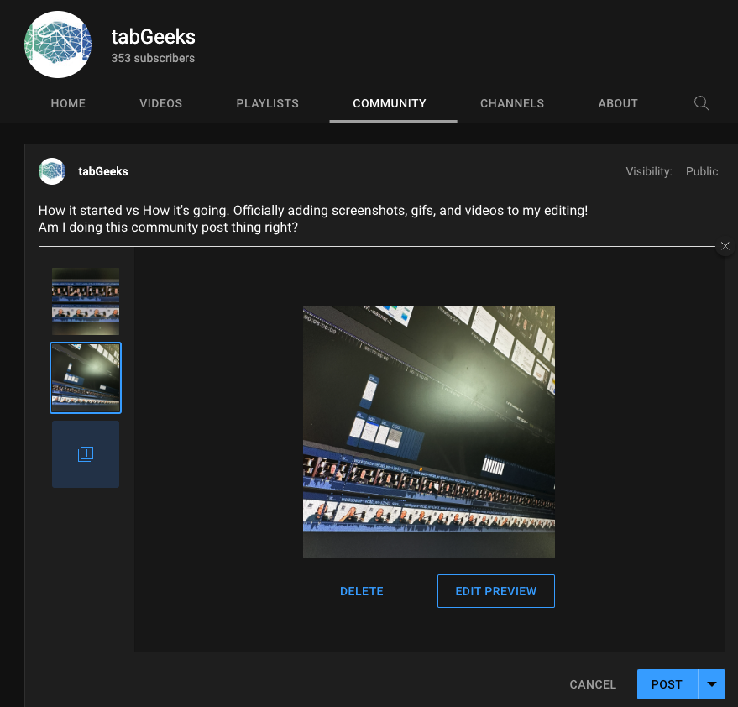The image size is (738, 707).
Task: Publish with the Post button
Action: [x=667, y=684]
